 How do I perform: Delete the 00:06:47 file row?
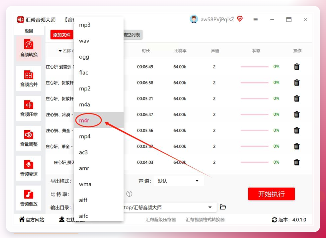click(x=297, y=114)
